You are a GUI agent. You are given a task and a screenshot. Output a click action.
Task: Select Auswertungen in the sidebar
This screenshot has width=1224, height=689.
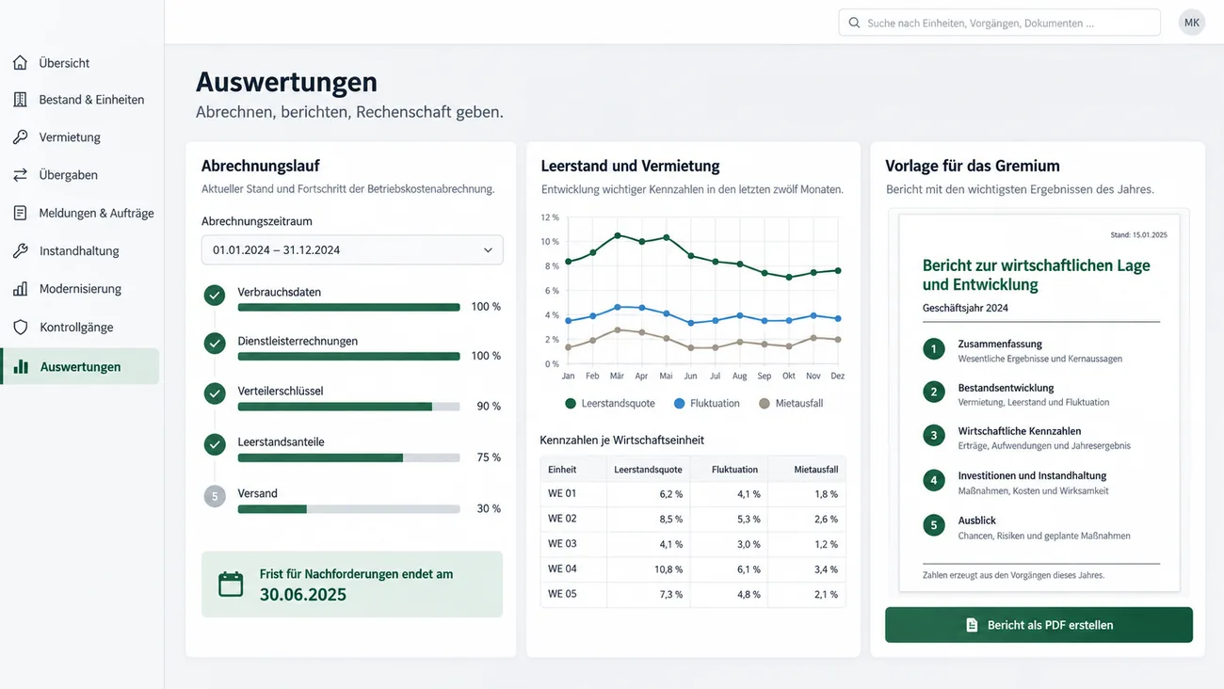(80, 367)
